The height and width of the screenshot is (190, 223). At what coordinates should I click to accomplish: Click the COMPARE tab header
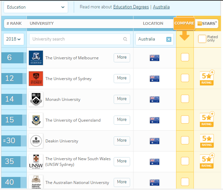(x=184, y=23)
